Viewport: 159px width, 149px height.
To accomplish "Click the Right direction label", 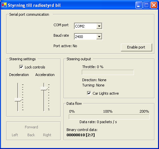I will (x=47, y=135).
